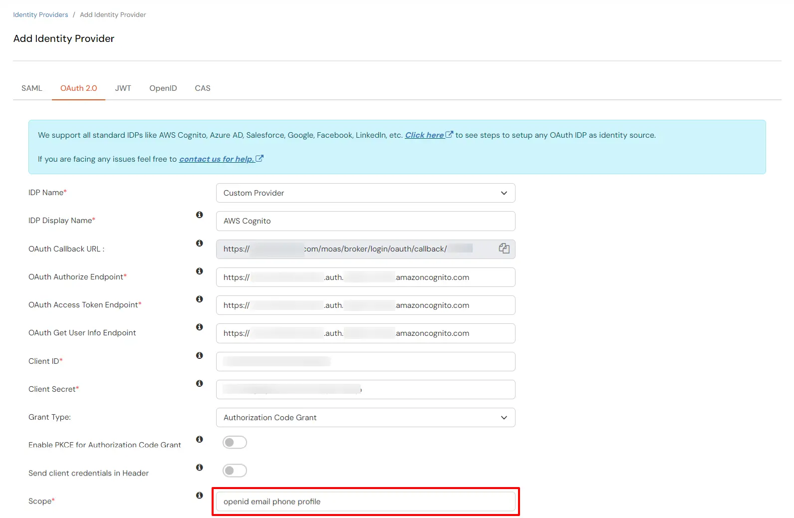Click into the Client Secret field
This screenshot has width=794, height=518.
[365, 389]
